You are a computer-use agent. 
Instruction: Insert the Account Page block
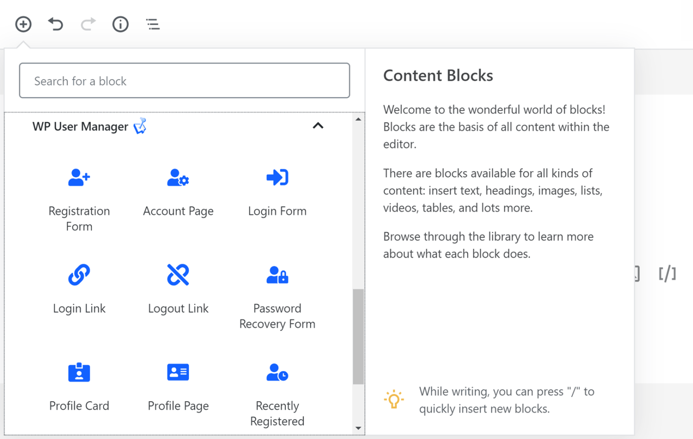coord(178,192)
